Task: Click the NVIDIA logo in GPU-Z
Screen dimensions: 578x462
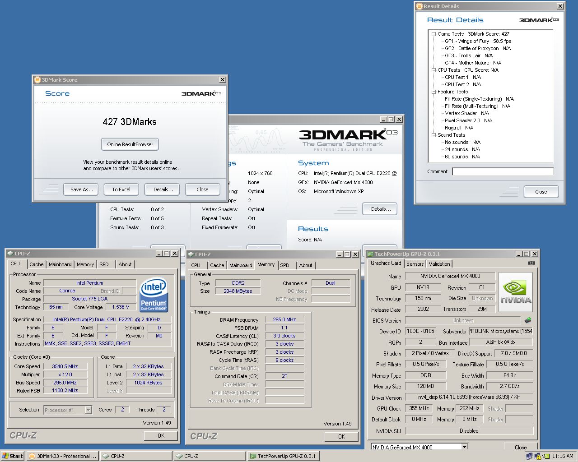Action: coord(516,292)
